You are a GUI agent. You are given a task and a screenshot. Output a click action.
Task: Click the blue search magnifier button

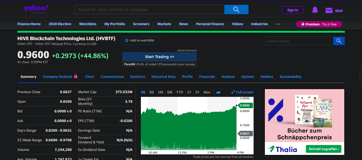pos(236,10)
